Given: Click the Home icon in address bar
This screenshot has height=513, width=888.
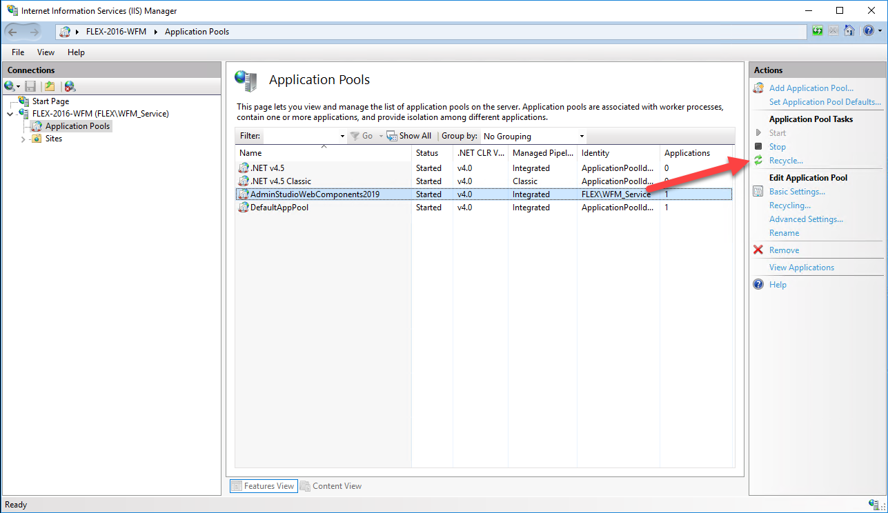Looking at the screenshot, I should [850, 31].
